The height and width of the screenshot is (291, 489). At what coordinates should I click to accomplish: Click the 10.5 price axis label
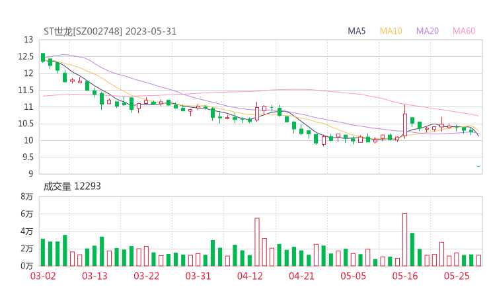pos(26,124)
